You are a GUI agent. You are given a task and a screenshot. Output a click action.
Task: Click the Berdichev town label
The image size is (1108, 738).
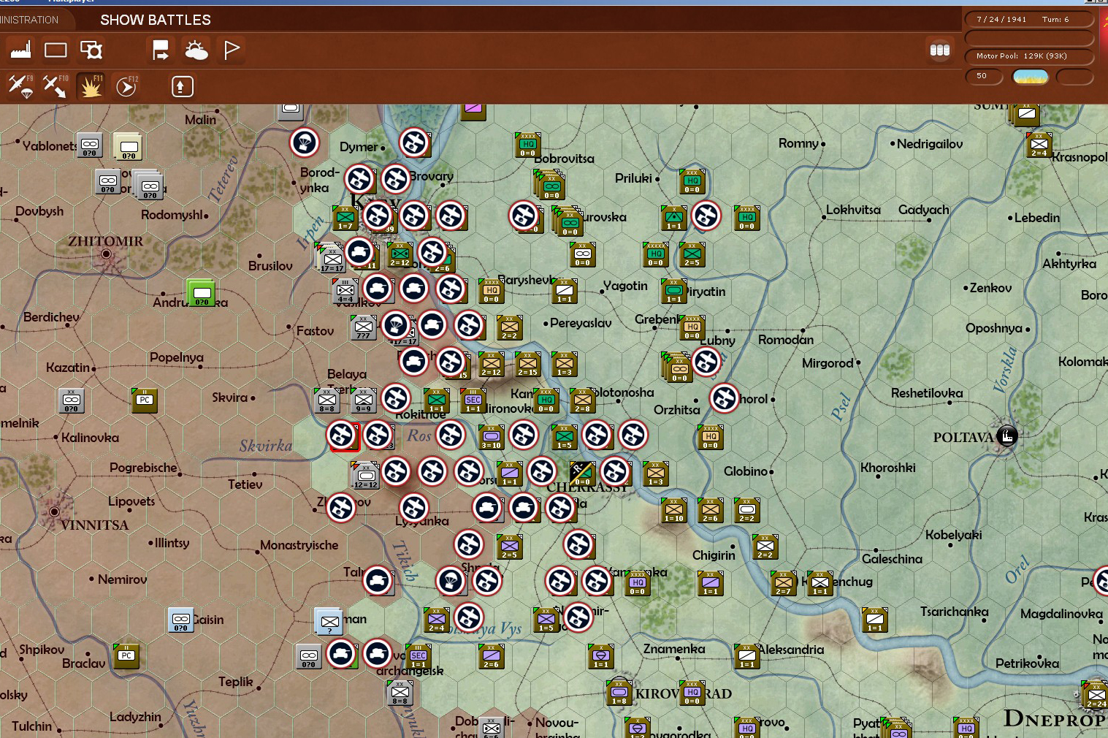click(52, 317)
